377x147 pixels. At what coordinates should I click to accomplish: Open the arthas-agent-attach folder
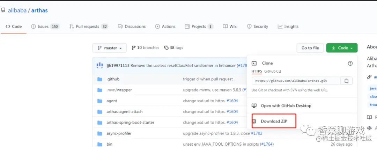click(125, 112)
